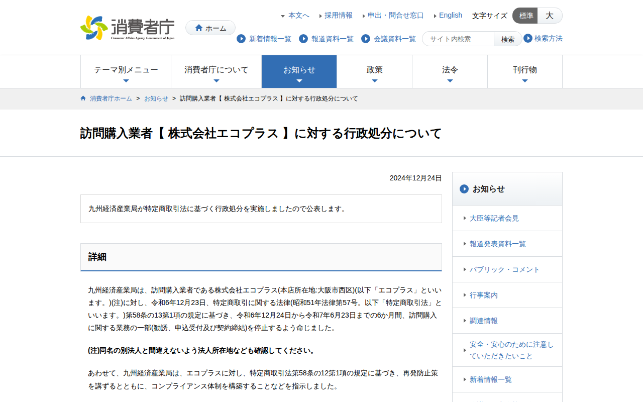Click the arrow icon beside 検索方法
Screen dimensions: 643x402
point(528,38)
